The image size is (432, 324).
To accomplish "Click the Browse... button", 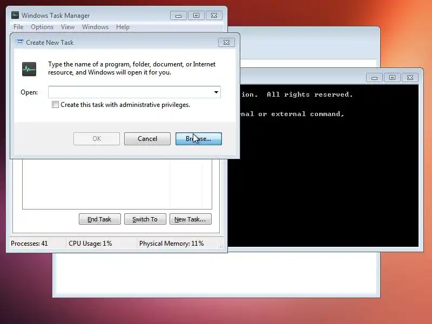I will tap(198, 139).
